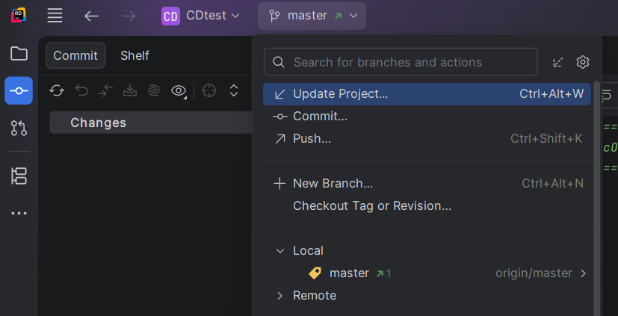Image resolution: width=618 pixels, height=316 pixels.
Task: Open branch popup settings gear
Action: 583,62
